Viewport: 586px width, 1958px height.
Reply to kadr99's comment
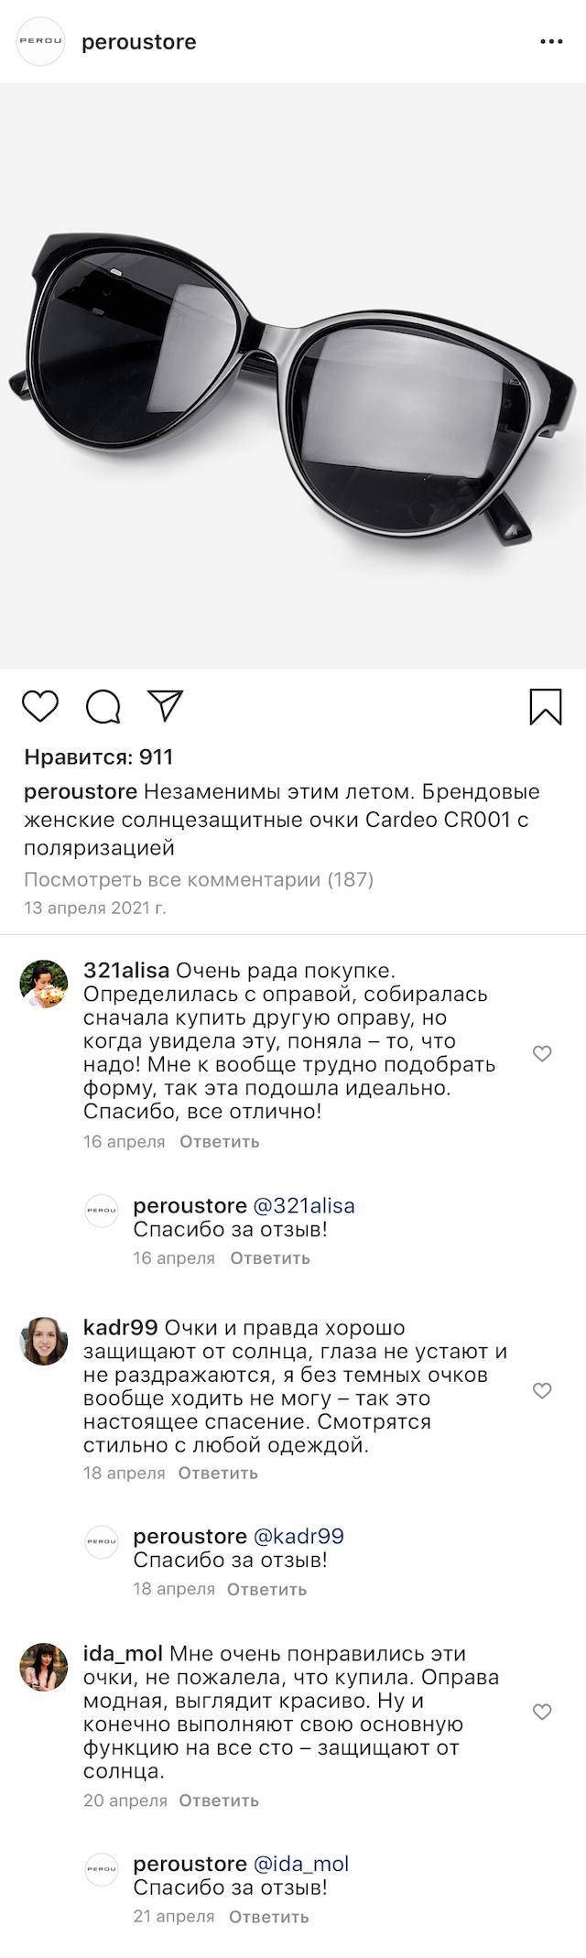coord(218,1474)
